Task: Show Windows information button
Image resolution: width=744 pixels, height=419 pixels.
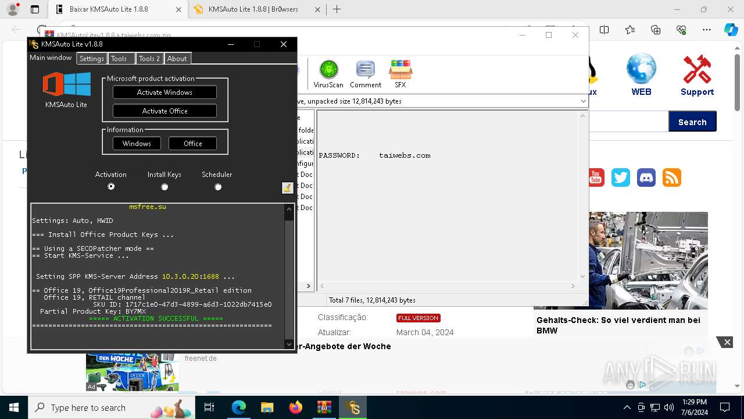Action: pyautogui.click(x=137, y=143)
